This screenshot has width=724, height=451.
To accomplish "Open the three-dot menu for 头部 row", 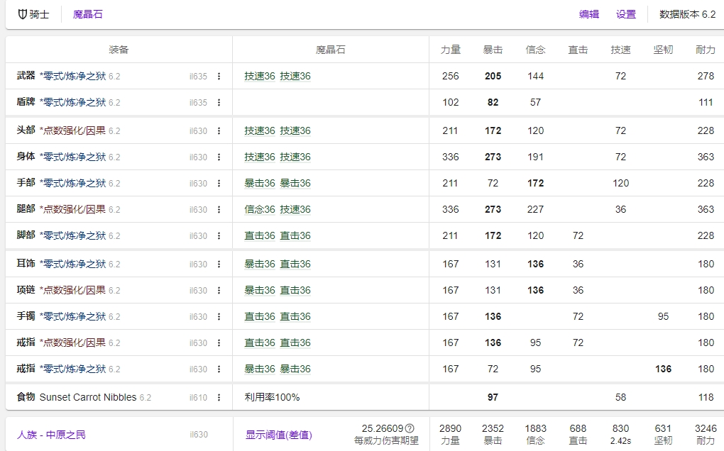I will click(x=219, y=131).
